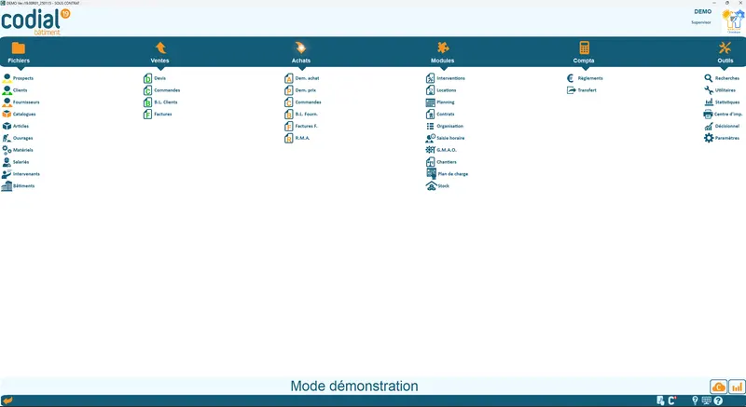
Task: Open Plan de charge module
Action: tap(448, 174)
